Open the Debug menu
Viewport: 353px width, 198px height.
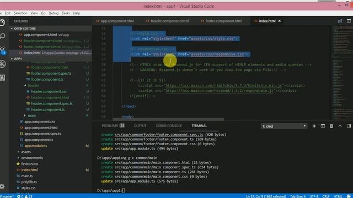pos(54,13)
